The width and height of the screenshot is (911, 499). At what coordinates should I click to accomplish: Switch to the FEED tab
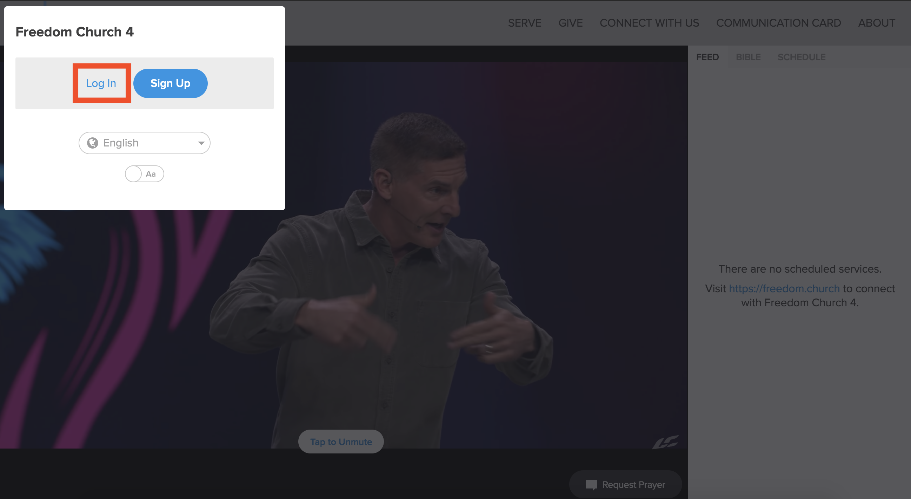(707, 57)
